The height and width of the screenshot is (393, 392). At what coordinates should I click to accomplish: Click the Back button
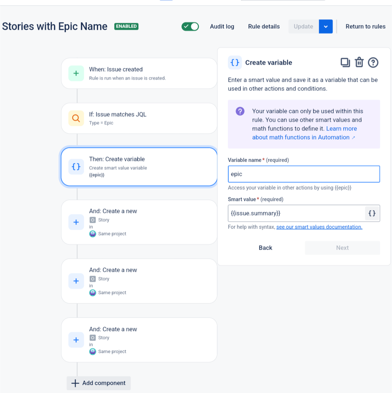tap(266, 247)
